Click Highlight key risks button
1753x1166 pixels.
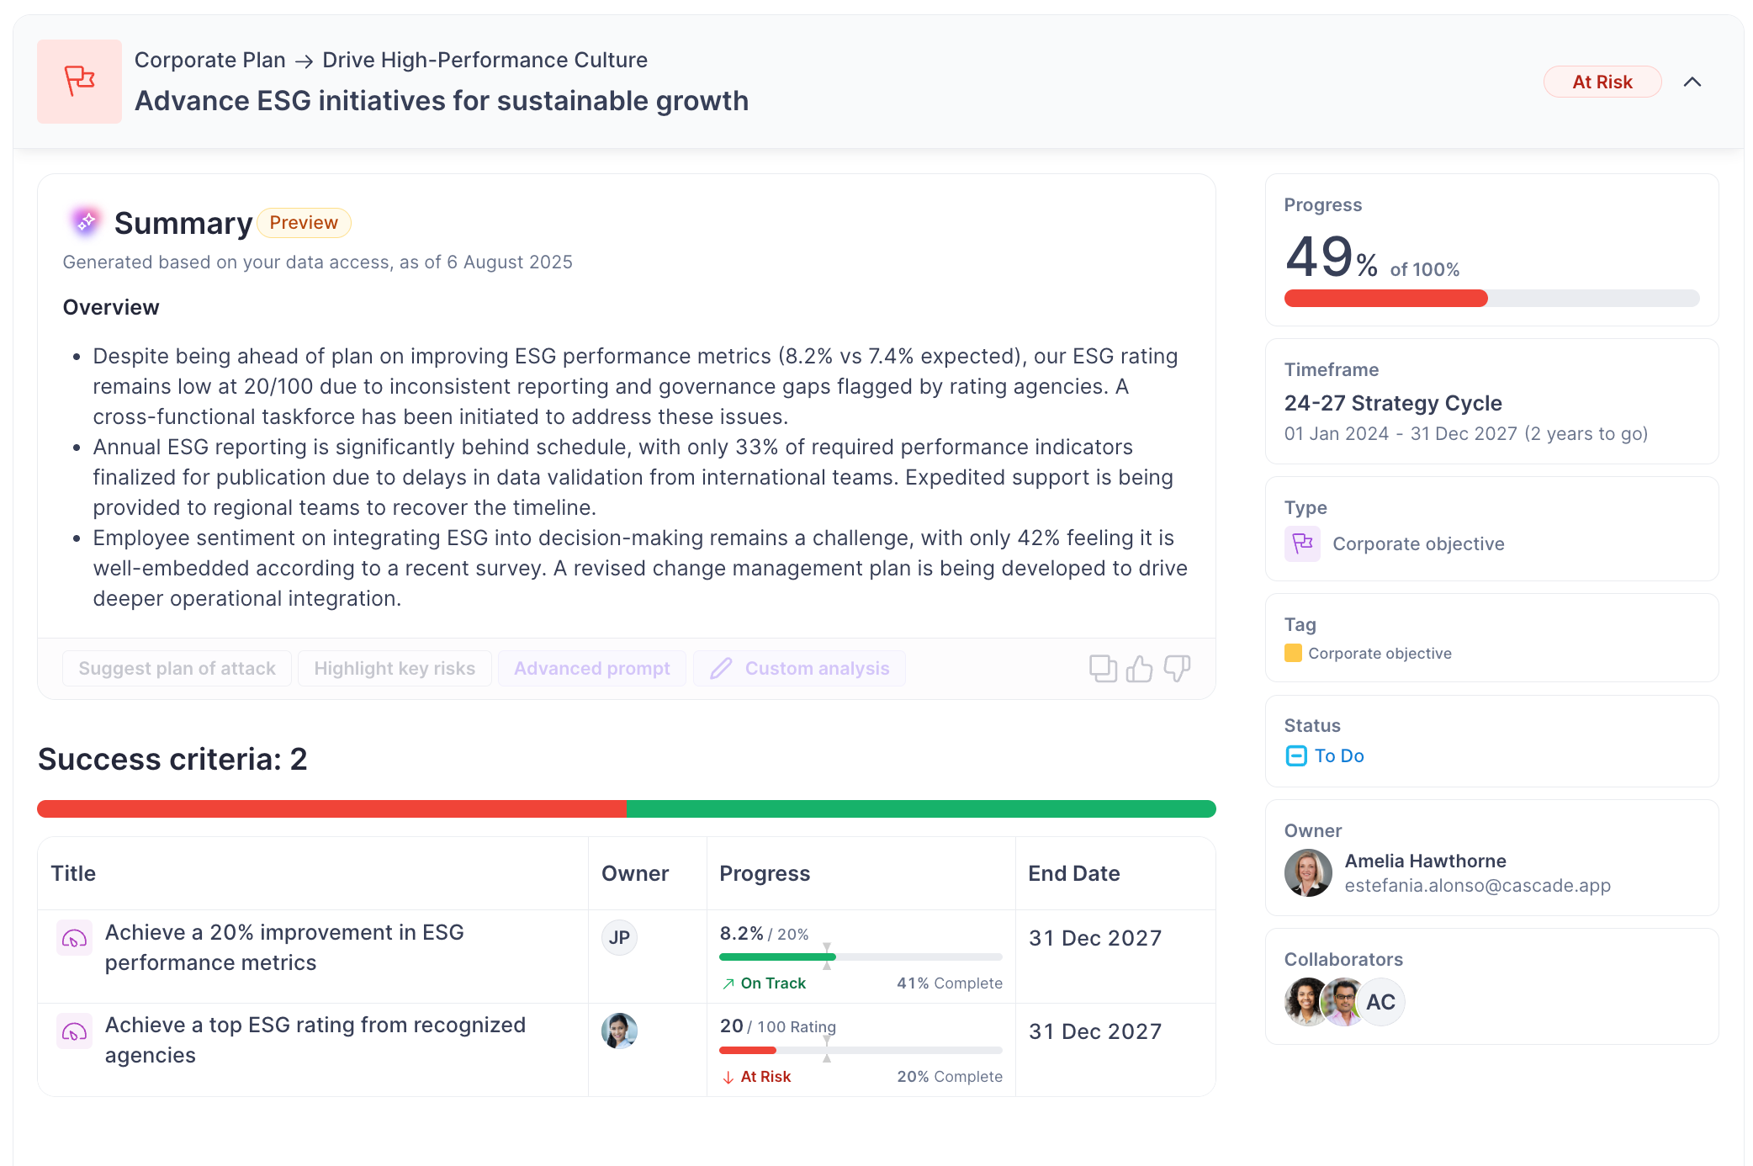click(x=395, y=669)
